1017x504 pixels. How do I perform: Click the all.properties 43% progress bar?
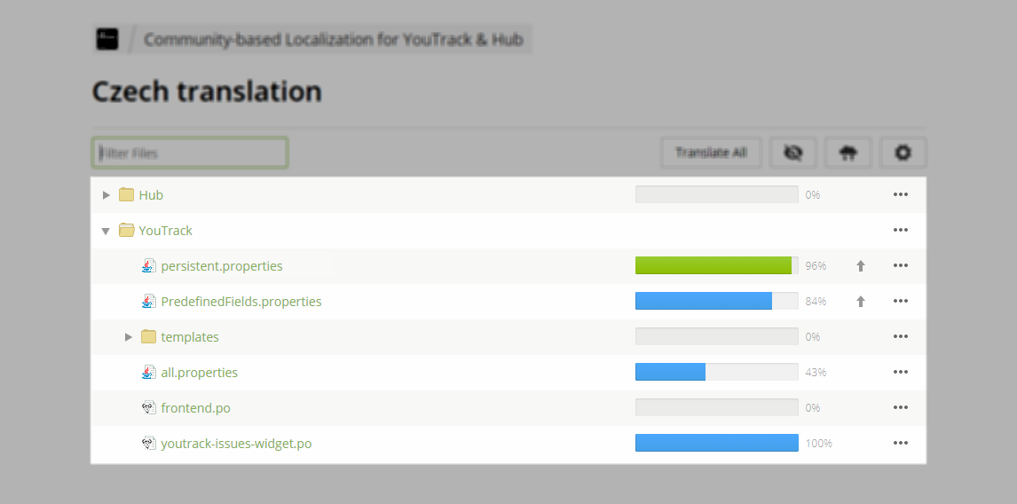[x=717, y=372]
